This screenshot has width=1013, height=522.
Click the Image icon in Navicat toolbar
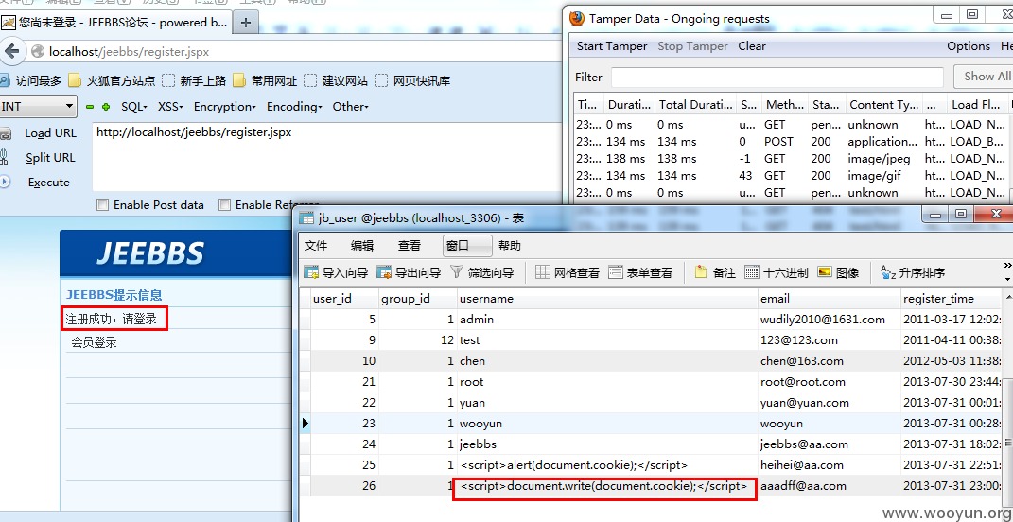(825, 272)
